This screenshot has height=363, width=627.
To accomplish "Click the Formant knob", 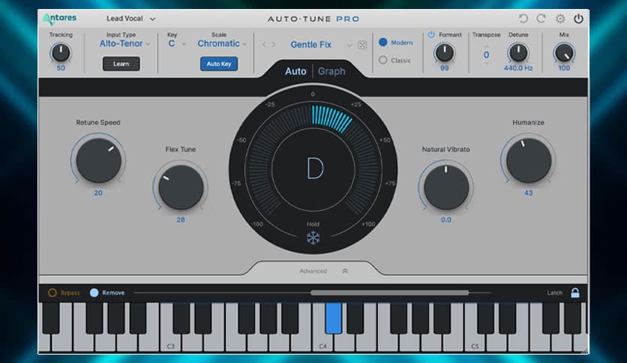I will pyautogui.click(x=444, y=52).
